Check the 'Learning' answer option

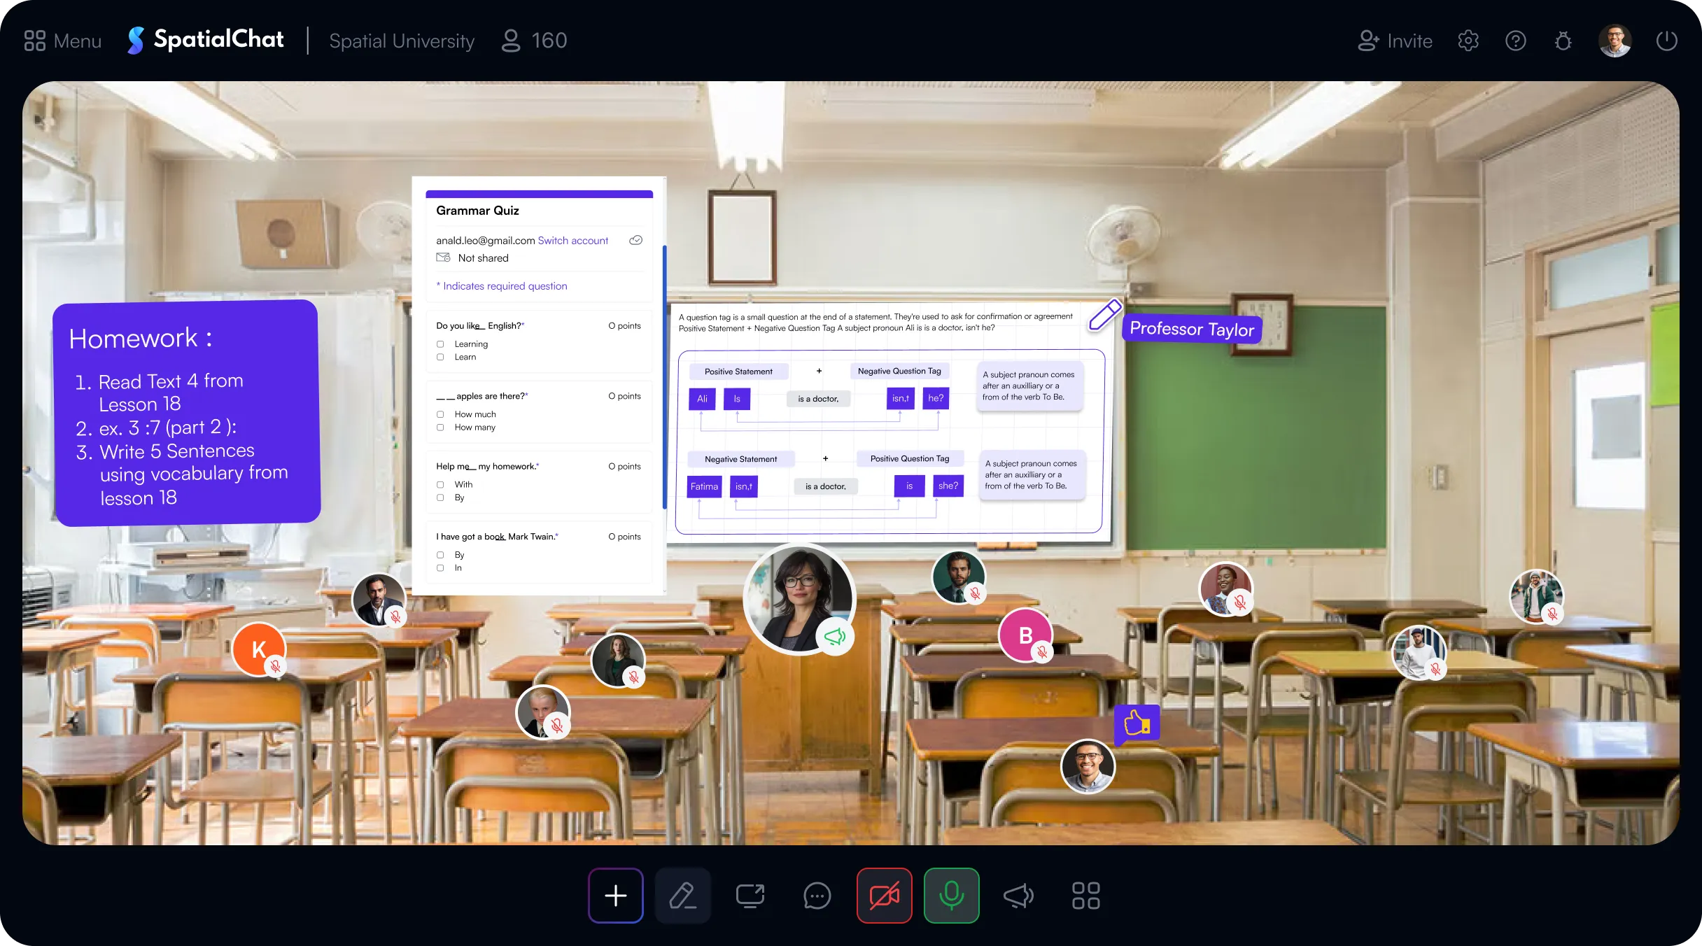(x=440, y=344)
